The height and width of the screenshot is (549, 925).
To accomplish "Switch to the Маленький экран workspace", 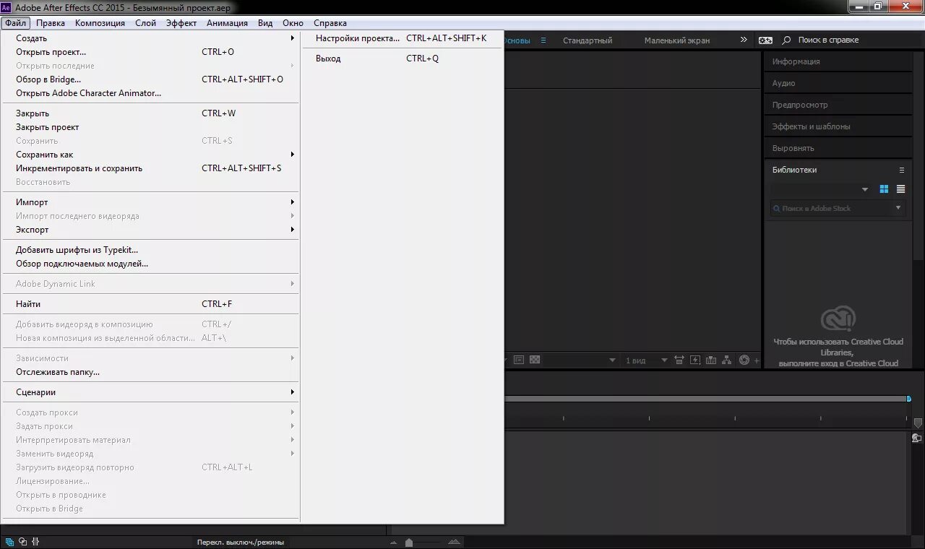I will click(677, 40).
